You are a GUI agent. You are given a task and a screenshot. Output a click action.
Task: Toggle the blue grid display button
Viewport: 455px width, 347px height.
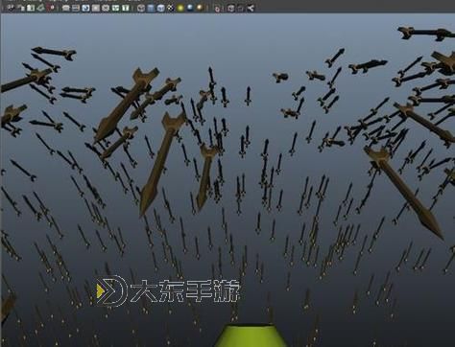pyautogui.click(x=85, y=8)
